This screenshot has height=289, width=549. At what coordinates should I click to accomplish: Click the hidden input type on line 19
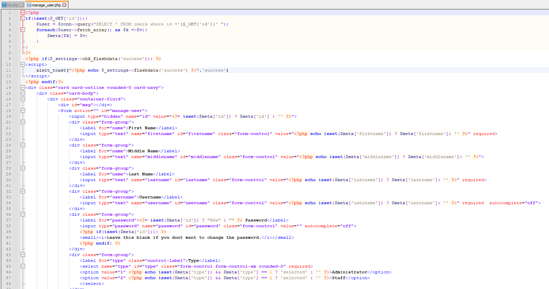tap(105, 116)
